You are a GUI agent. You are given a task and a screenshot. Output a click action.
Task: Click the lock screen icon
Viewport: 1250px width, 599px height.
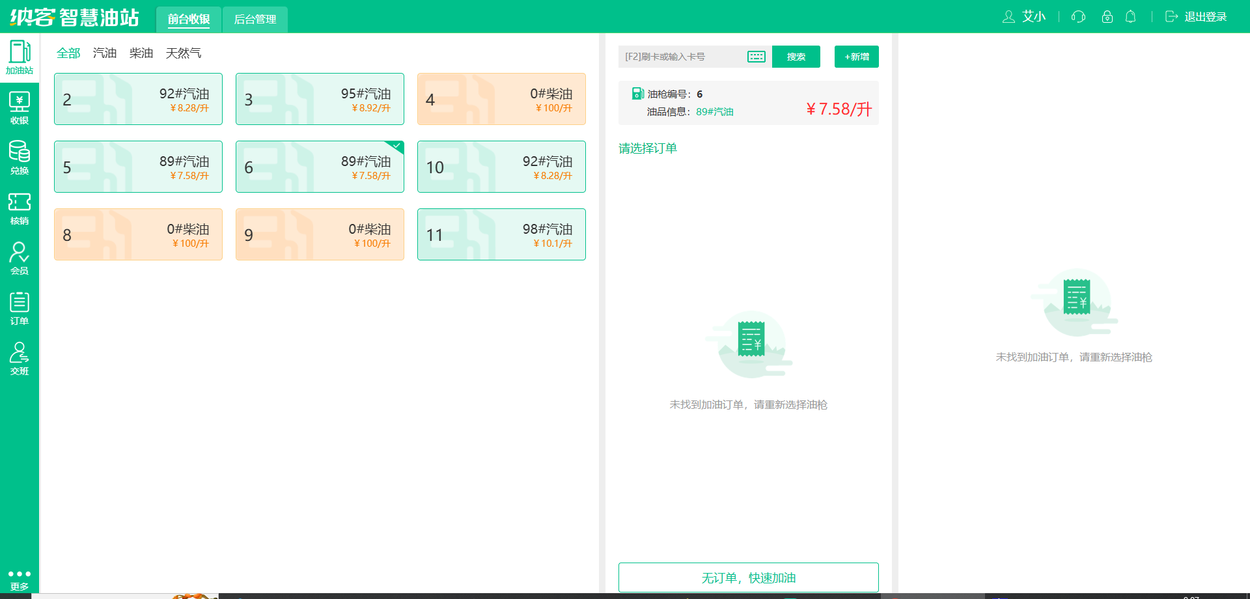(1107, 17)
